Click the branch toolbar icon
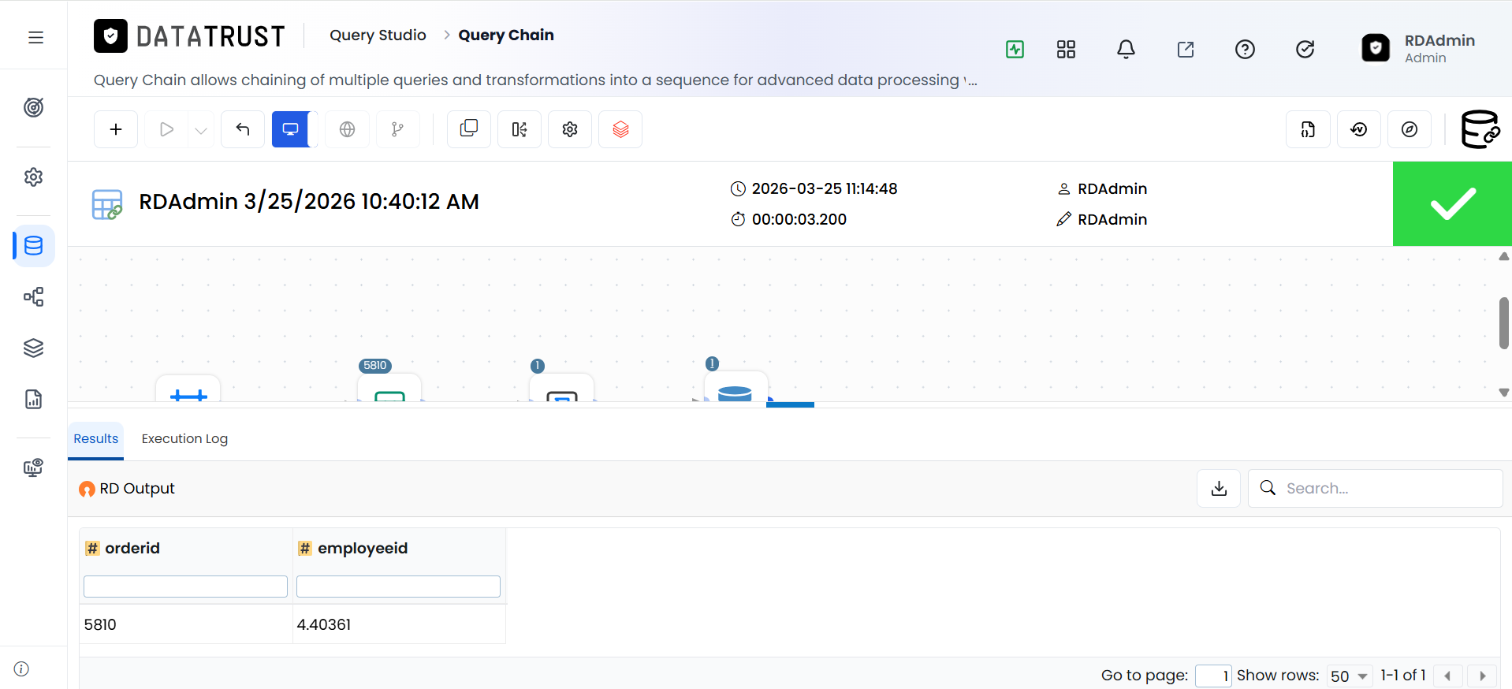This screenshot has width=1512, height=689. [x=397, y=129]
